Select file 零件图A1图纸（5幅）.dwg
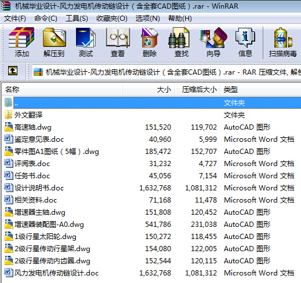The width and height of the screenshot is (301, 283). (x=56, y=152)
